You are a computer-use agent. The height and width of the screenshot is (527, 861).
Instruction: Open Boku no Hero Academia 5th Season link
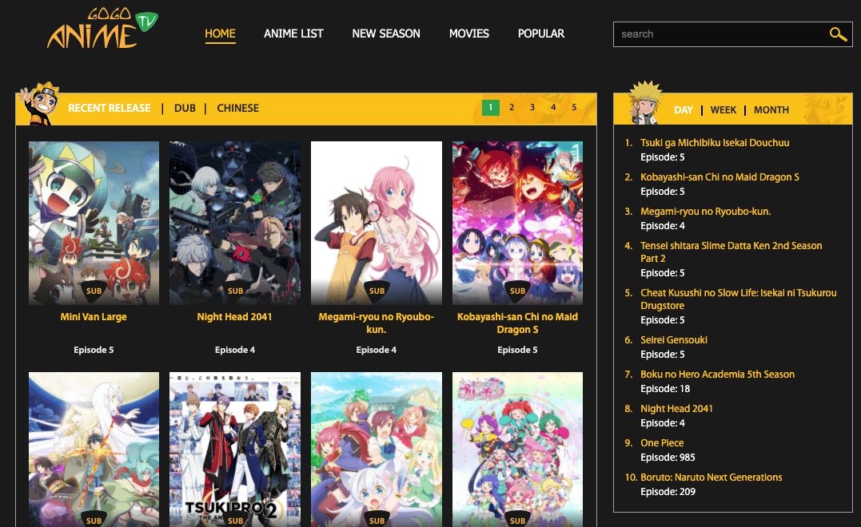[x=717, y=374]
